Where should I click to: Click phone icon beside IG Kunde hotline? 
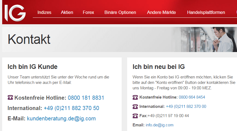10,98
